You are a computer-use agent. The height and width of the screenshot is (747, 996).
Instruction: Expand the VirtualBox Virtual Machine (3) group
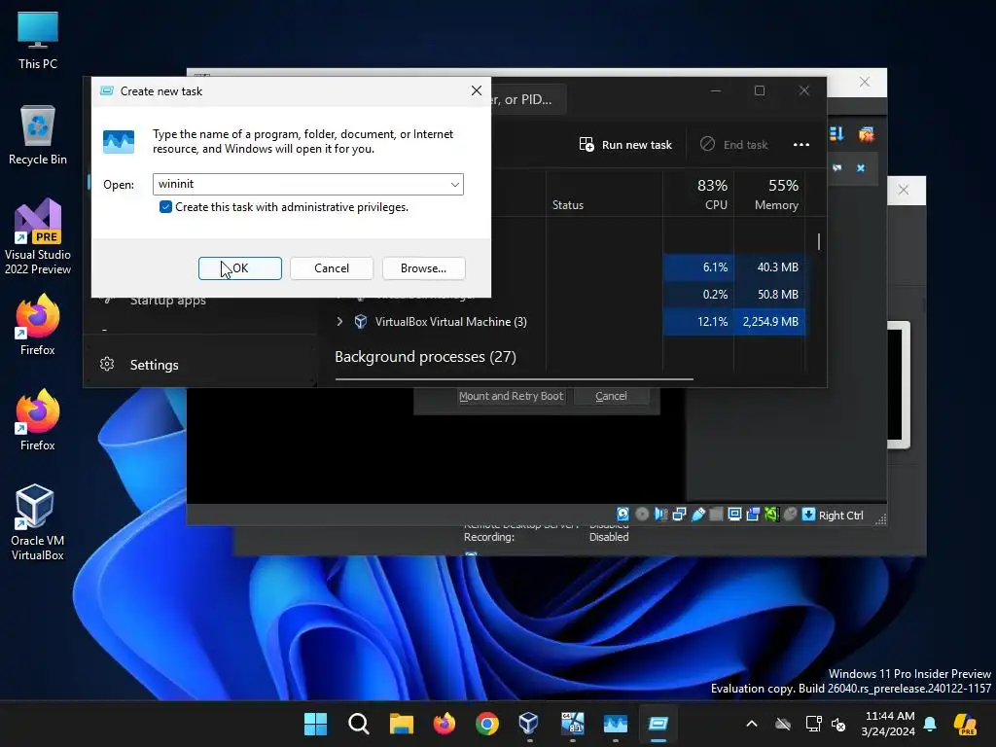click(339, 321)
